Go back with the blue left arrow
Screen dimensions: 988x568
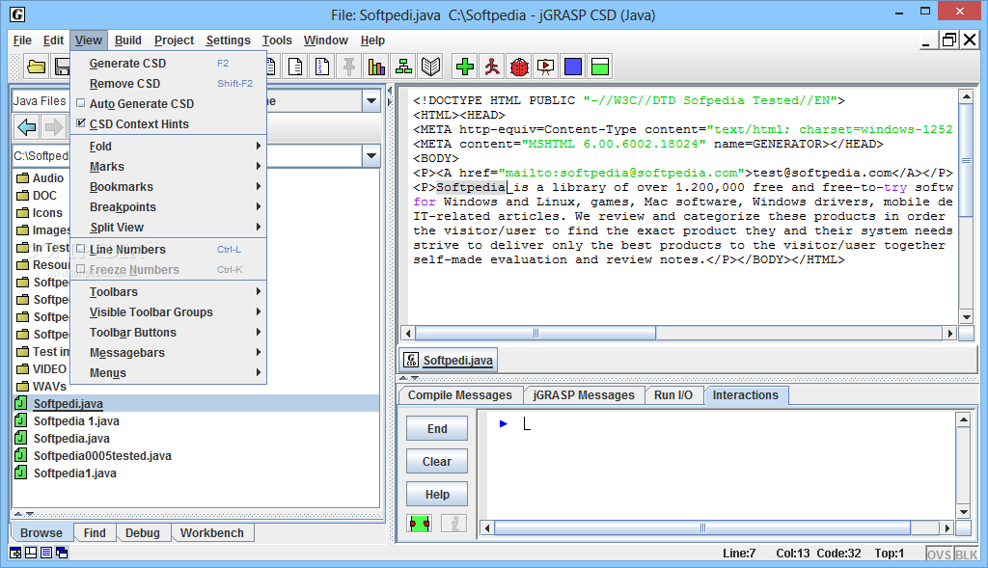coord(27,127)
